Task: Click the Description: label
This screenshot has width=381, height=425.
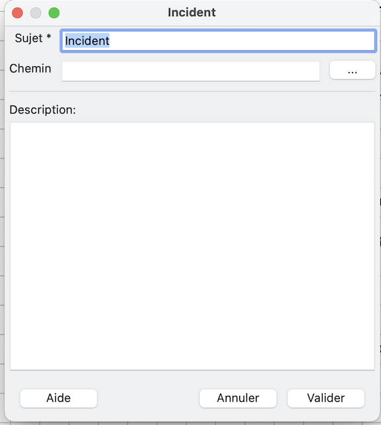Action: tap(42, 110)
